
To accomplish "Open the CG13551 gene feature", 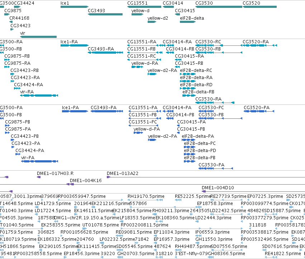I will point(144,7).
